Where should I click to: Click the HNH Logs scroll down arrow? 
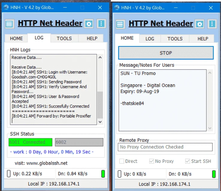coord(100,122)
